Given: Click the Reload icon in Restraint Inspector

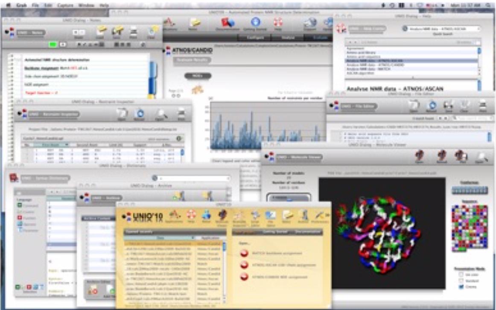Looking at the screenshot, I should click(x=139, y=114).
